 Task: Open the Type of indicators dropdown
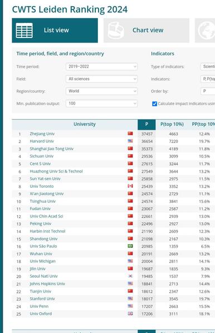point(208,66)
